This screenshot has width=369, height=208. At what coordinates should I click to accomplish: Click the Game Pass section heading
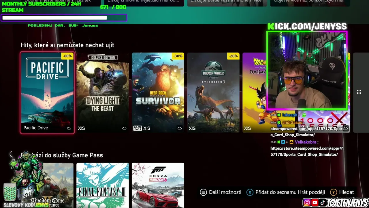62,155
